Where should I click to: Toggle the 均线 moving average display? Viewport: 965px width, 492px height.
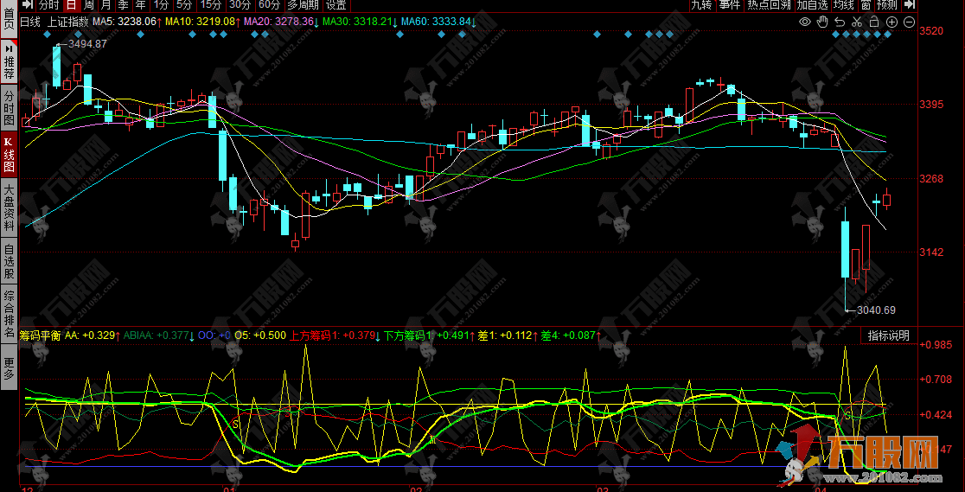click(x=844, y=5)
